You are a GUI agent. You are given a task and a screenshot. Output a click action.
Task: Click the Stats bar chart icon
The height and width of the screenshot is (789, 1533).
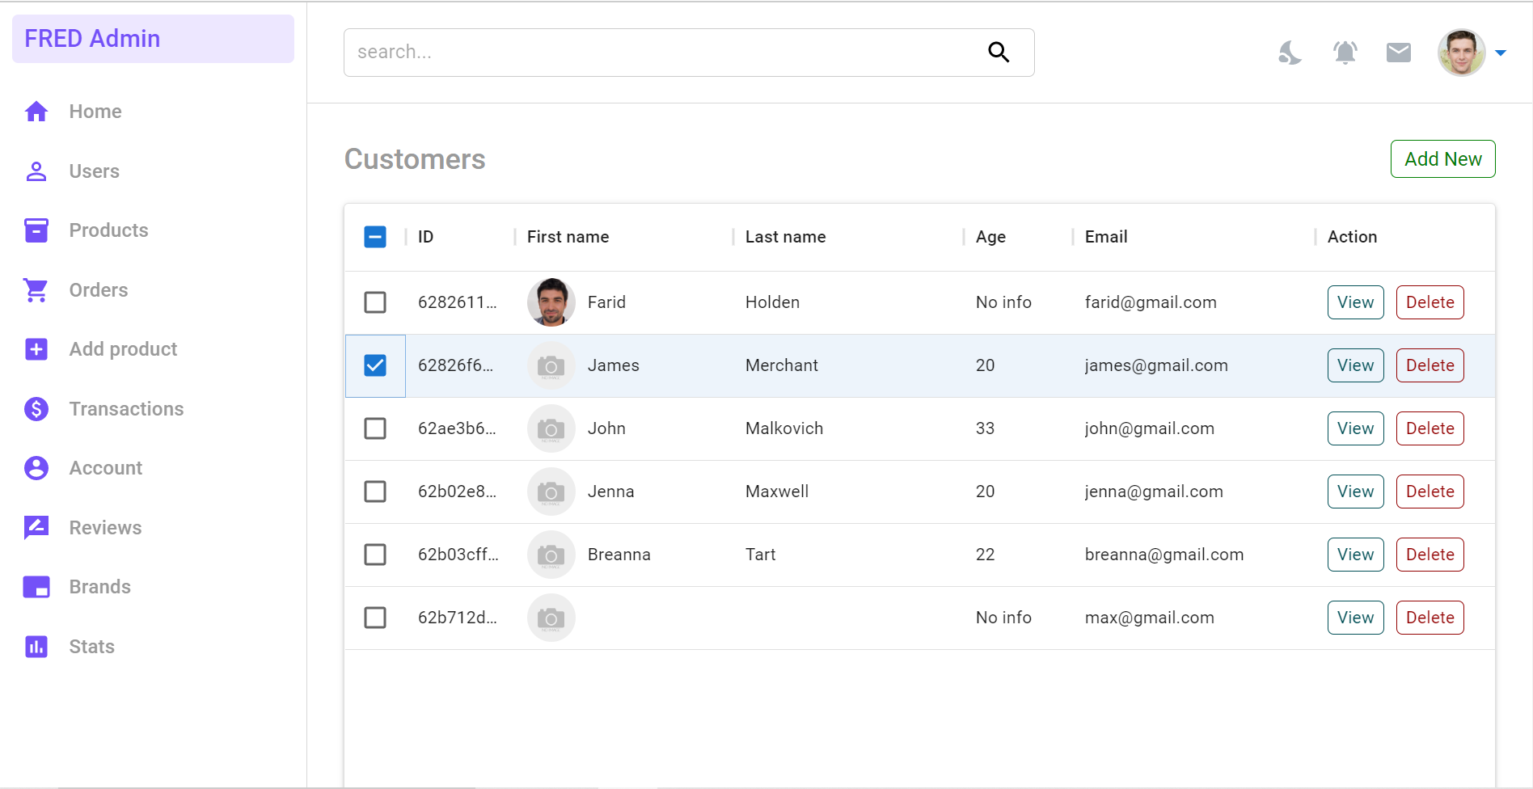coord(36,647)
